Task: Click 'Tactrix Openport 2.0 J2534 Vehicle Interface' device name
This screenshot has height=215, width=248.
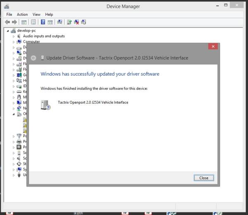Action: coord(93,103)
